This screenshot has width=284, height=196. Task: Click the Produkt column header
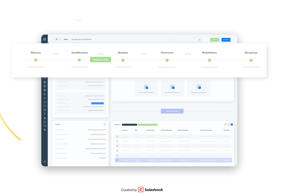click(125, 130)
